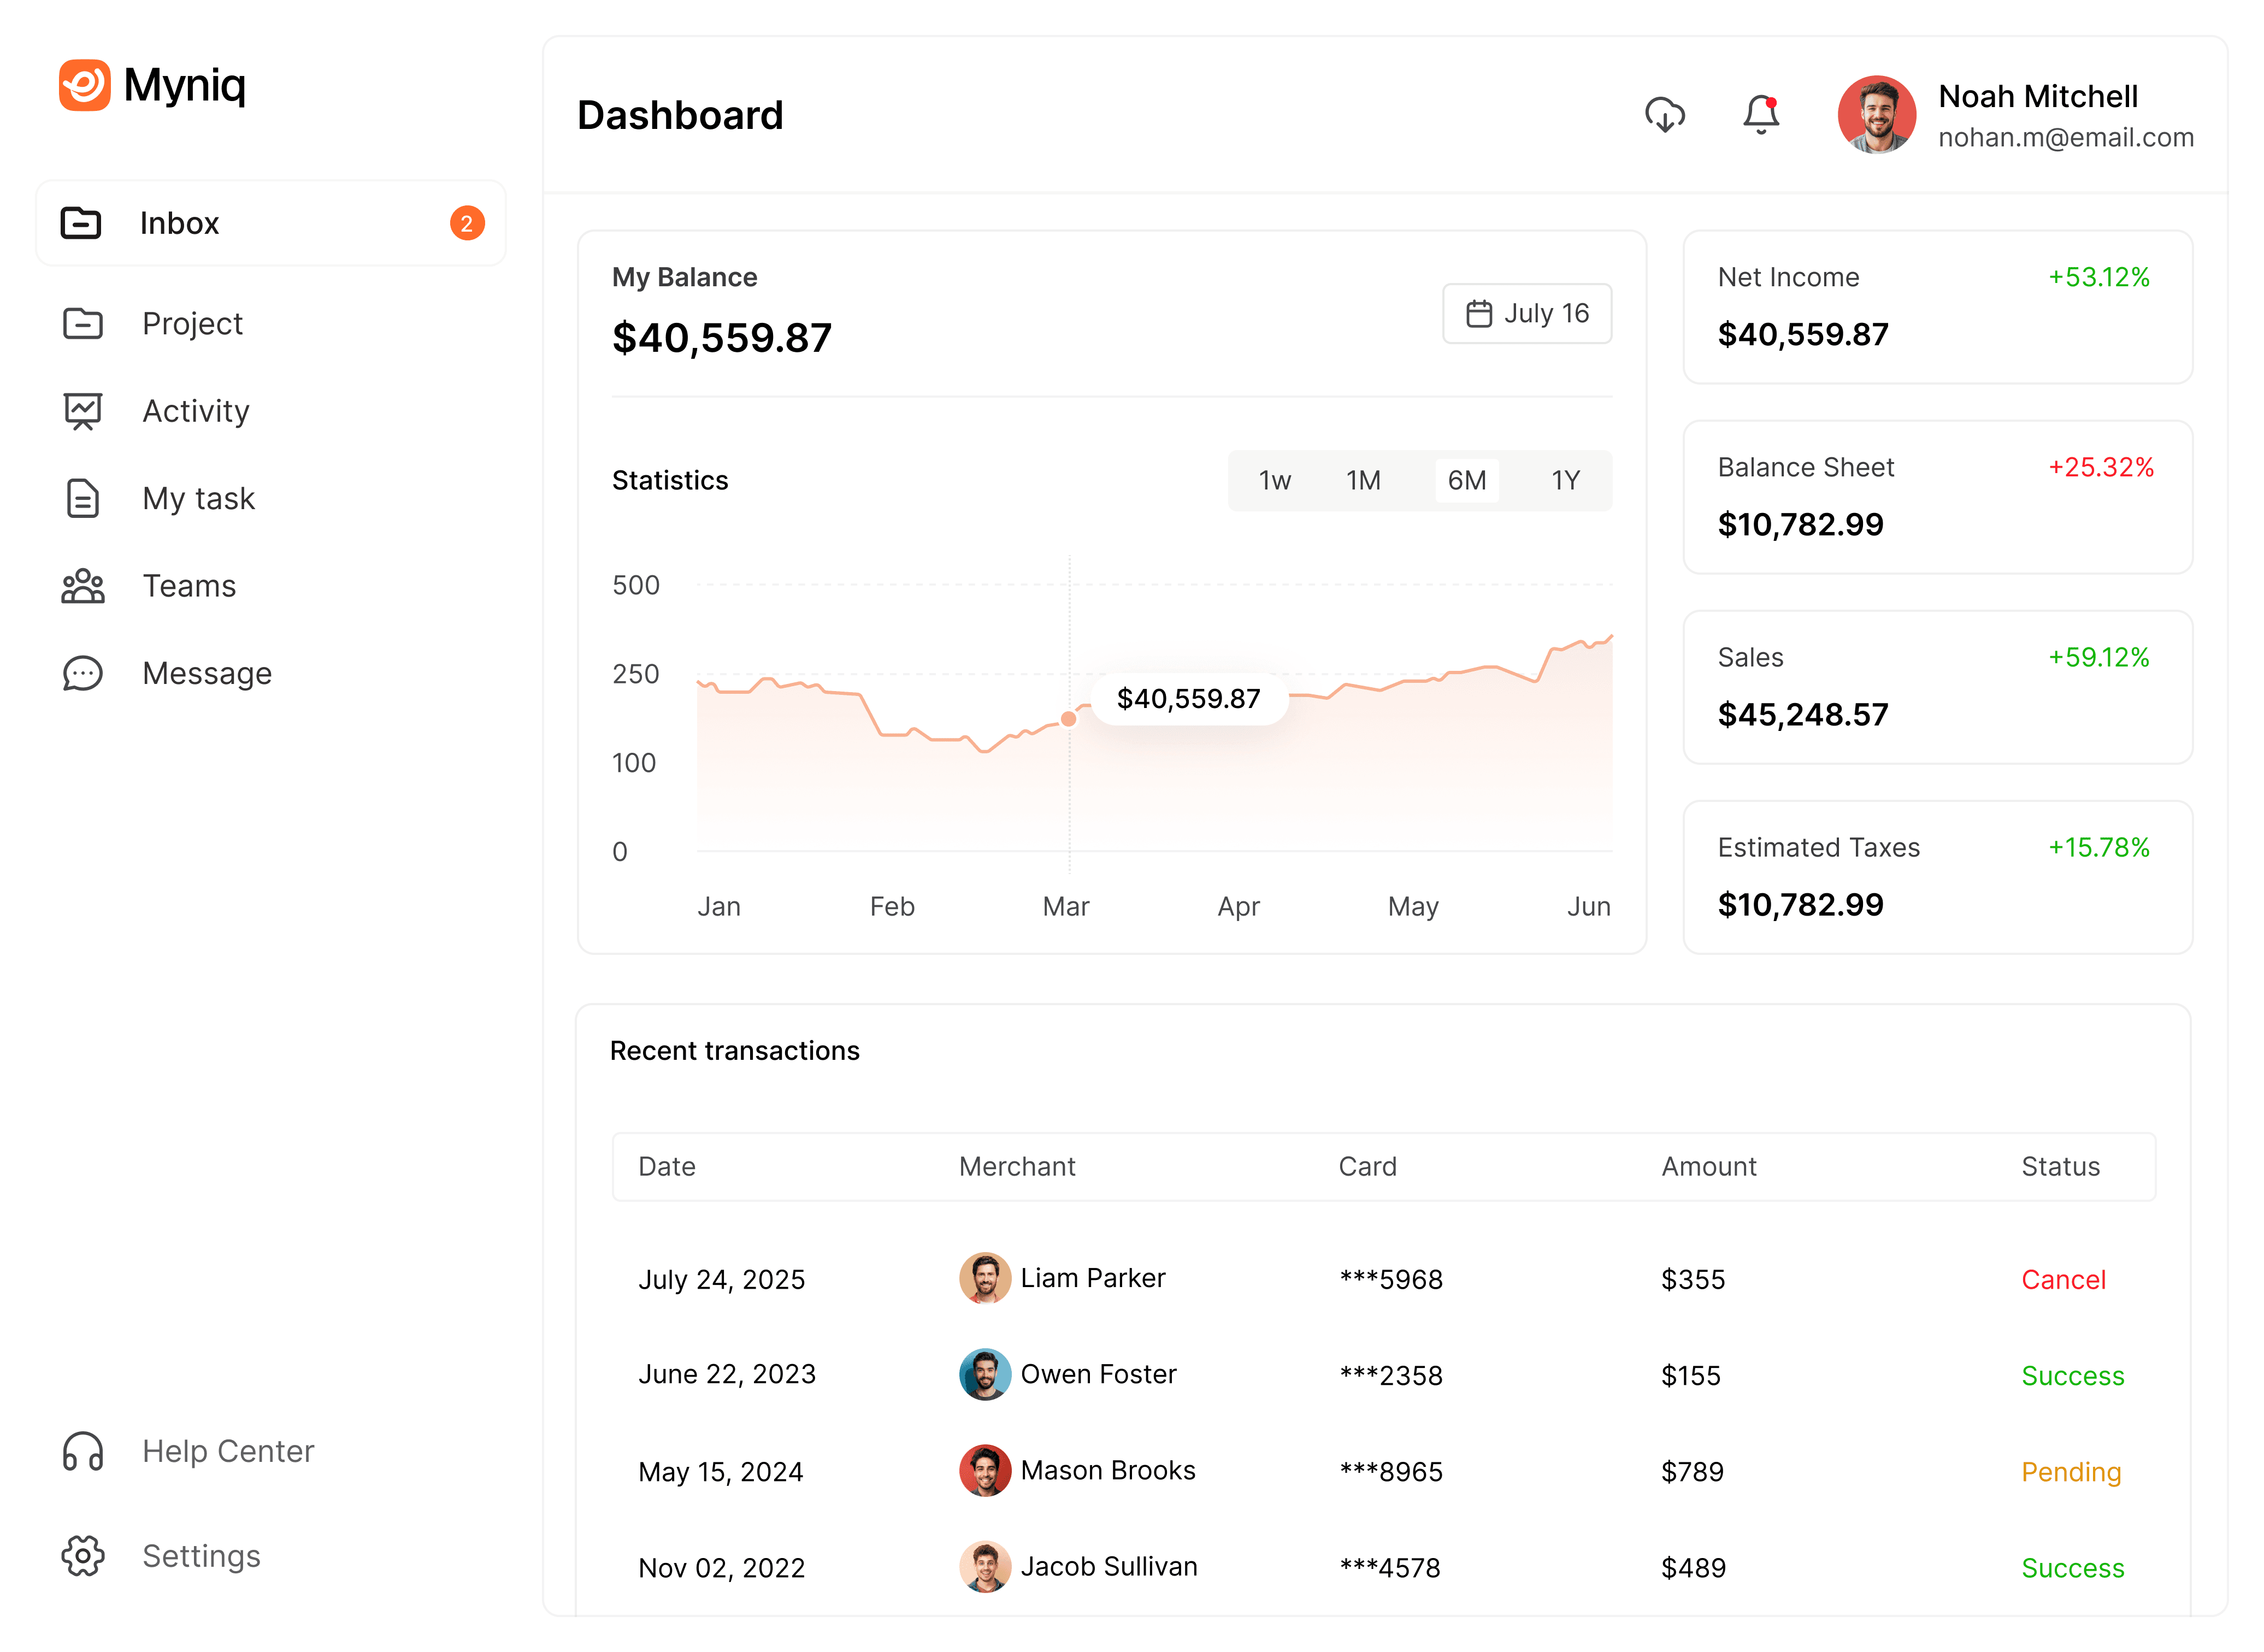Click the Status column header
This screenshot has width=2264, height=1652.
tap(2059, 1166)
